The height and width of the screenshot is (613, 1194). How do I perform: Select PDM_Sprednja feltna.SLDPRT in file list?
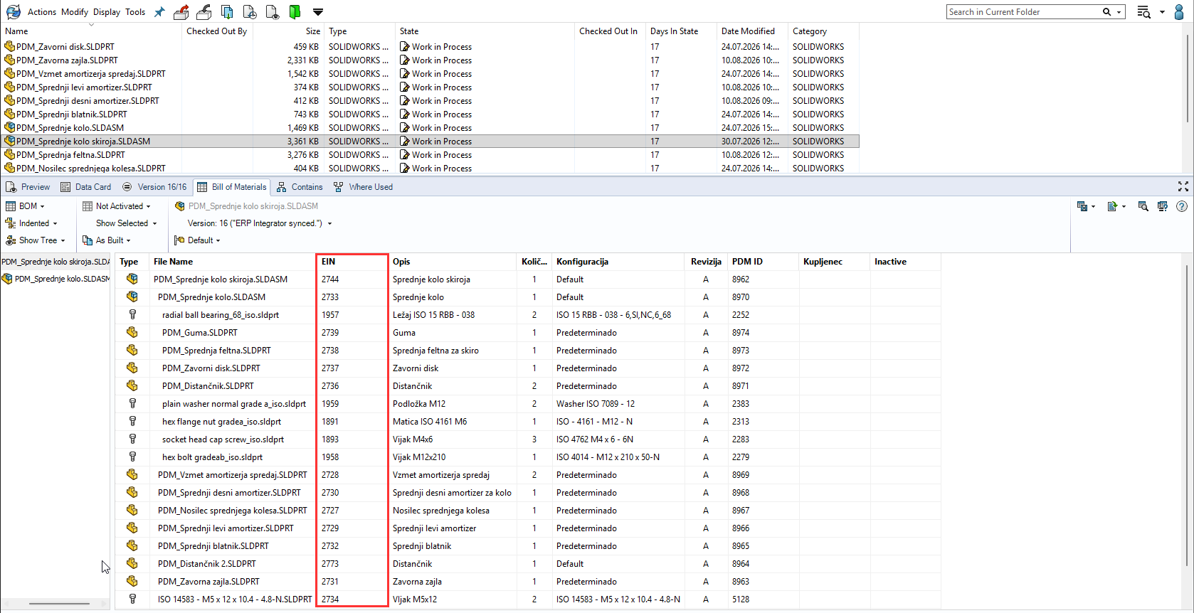[x=70, y=155]
